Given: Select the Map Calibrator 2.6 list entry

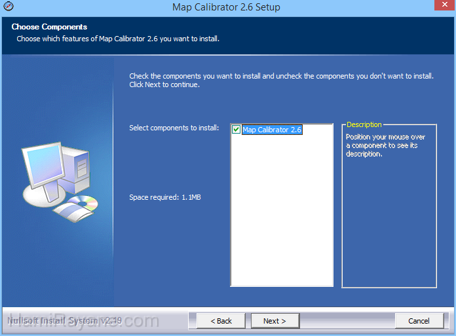Looking at the screenshot, I should coord(272,130).
